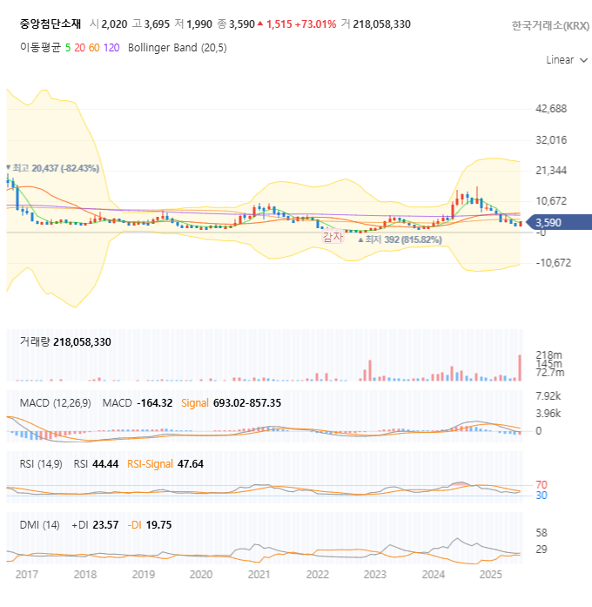The width and height of the screenshot is (592, 607).
Task: Click the 거래량 volume panel label
Action: click(35, 342)
